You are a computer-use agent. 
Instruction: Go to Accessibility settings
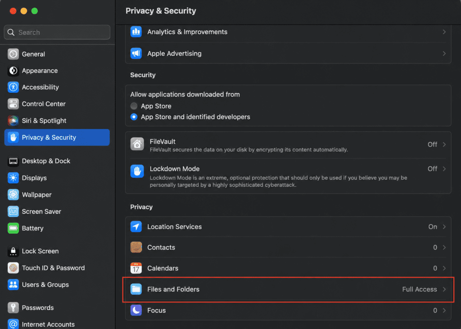pyautogui.click(x=57, y=87)
